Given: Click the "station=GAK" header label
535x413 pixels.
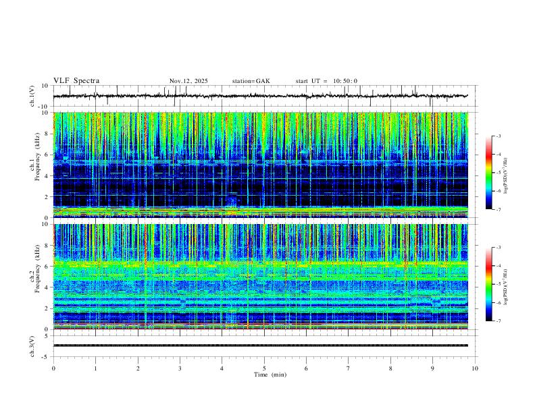Looking at the screenshot, I should (251, 81).
